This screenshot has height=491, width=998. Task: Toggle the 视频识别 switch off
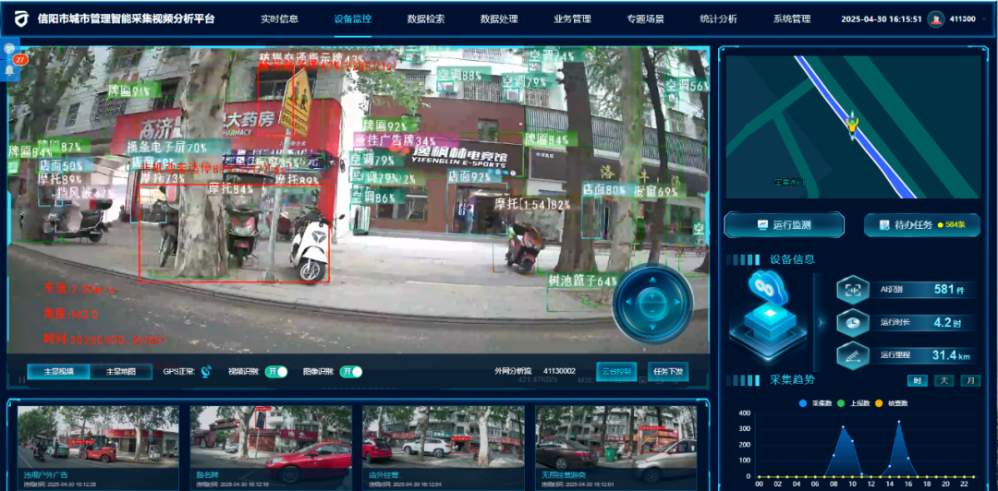(276, 371)
